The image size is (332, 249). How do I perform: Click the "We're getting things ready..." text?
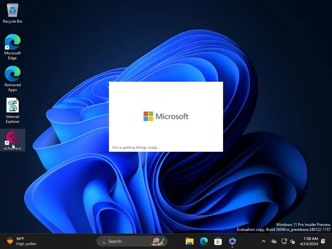point(136,148)
